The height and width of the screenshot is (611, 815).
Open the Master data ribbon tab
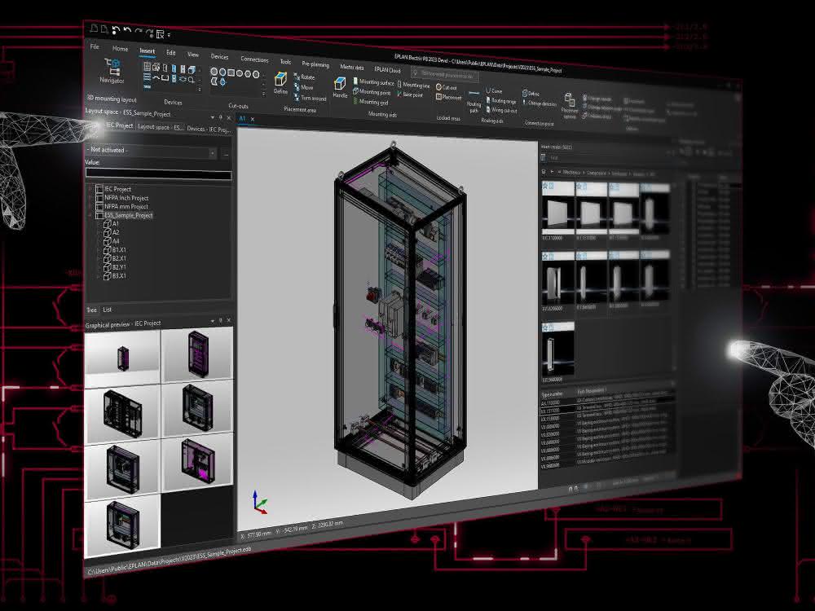(352, 67)
